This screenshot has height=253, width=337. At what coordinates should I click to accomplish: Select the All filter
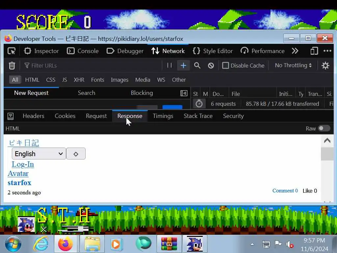pyautogui.click(x=15, y=80)
